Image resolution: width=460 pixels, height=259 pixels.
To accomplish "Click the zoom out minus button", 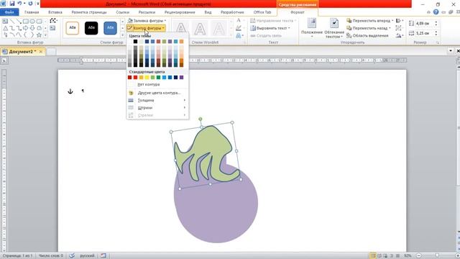I will click(418, 256).
